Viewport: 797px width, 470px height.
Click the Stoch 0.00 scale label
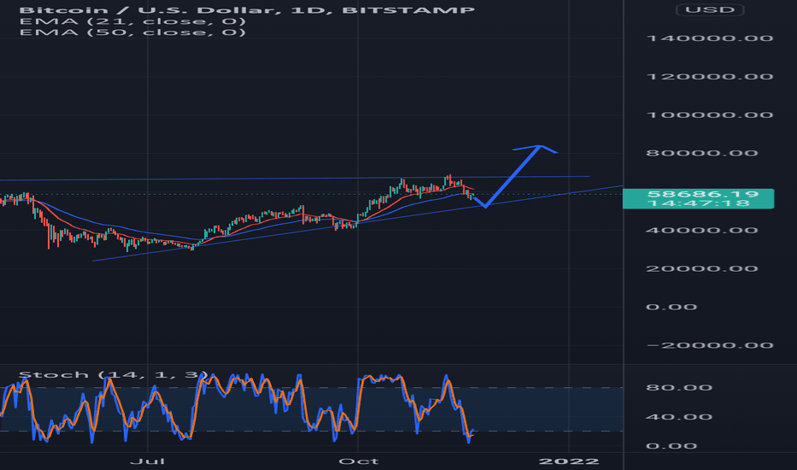click(671, 446)
